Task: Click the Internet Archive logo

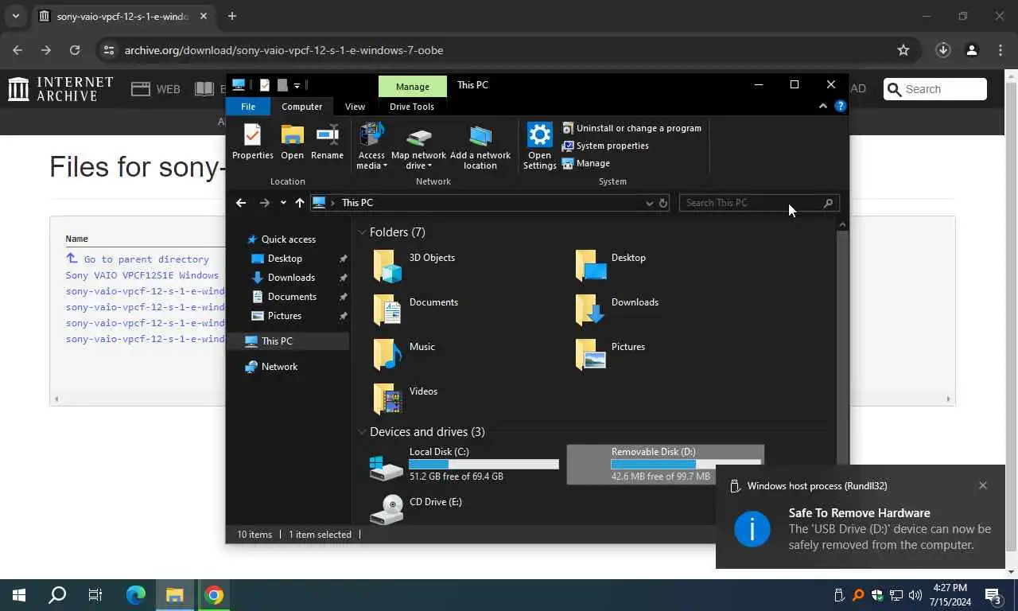Action: coord(60,89)
